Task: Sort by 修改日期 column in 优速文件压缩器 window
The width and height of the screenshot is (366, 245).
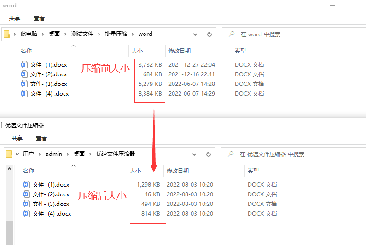Action: (x=178, y=171)
